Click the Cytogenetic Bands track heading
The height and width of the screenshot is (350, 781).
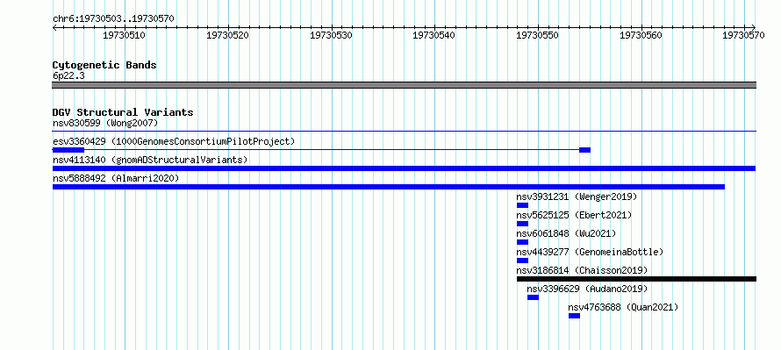pos(104,65)
